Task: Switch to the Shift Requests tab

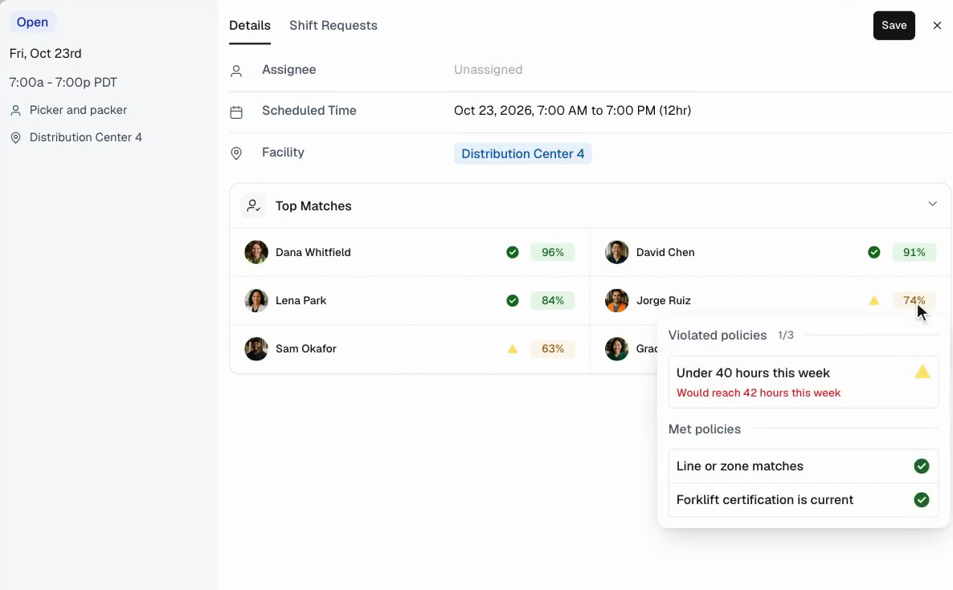Action: click(x=333, y=26)
